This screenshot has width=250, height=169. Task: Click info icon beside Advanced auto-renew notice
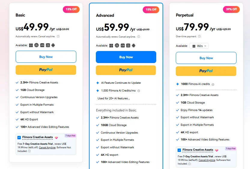(139, 37)
